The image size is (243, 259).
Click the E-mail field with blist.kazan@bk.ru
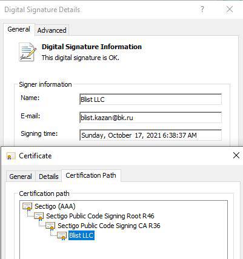(x=150, y=118)
